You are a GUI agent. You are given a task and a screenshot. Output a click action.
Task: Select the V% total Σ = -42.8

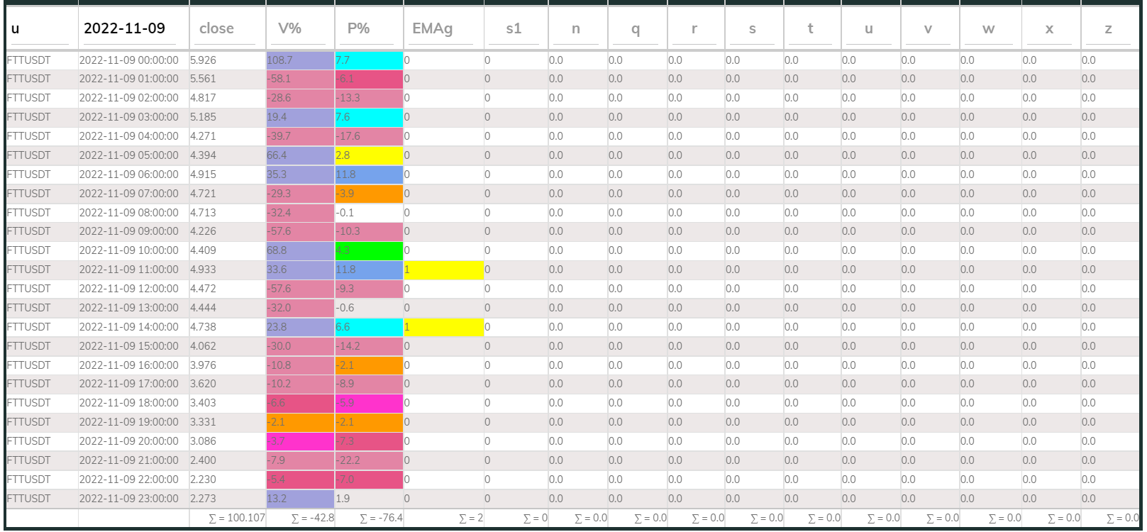pyautogui.click(x=312, y=518)
